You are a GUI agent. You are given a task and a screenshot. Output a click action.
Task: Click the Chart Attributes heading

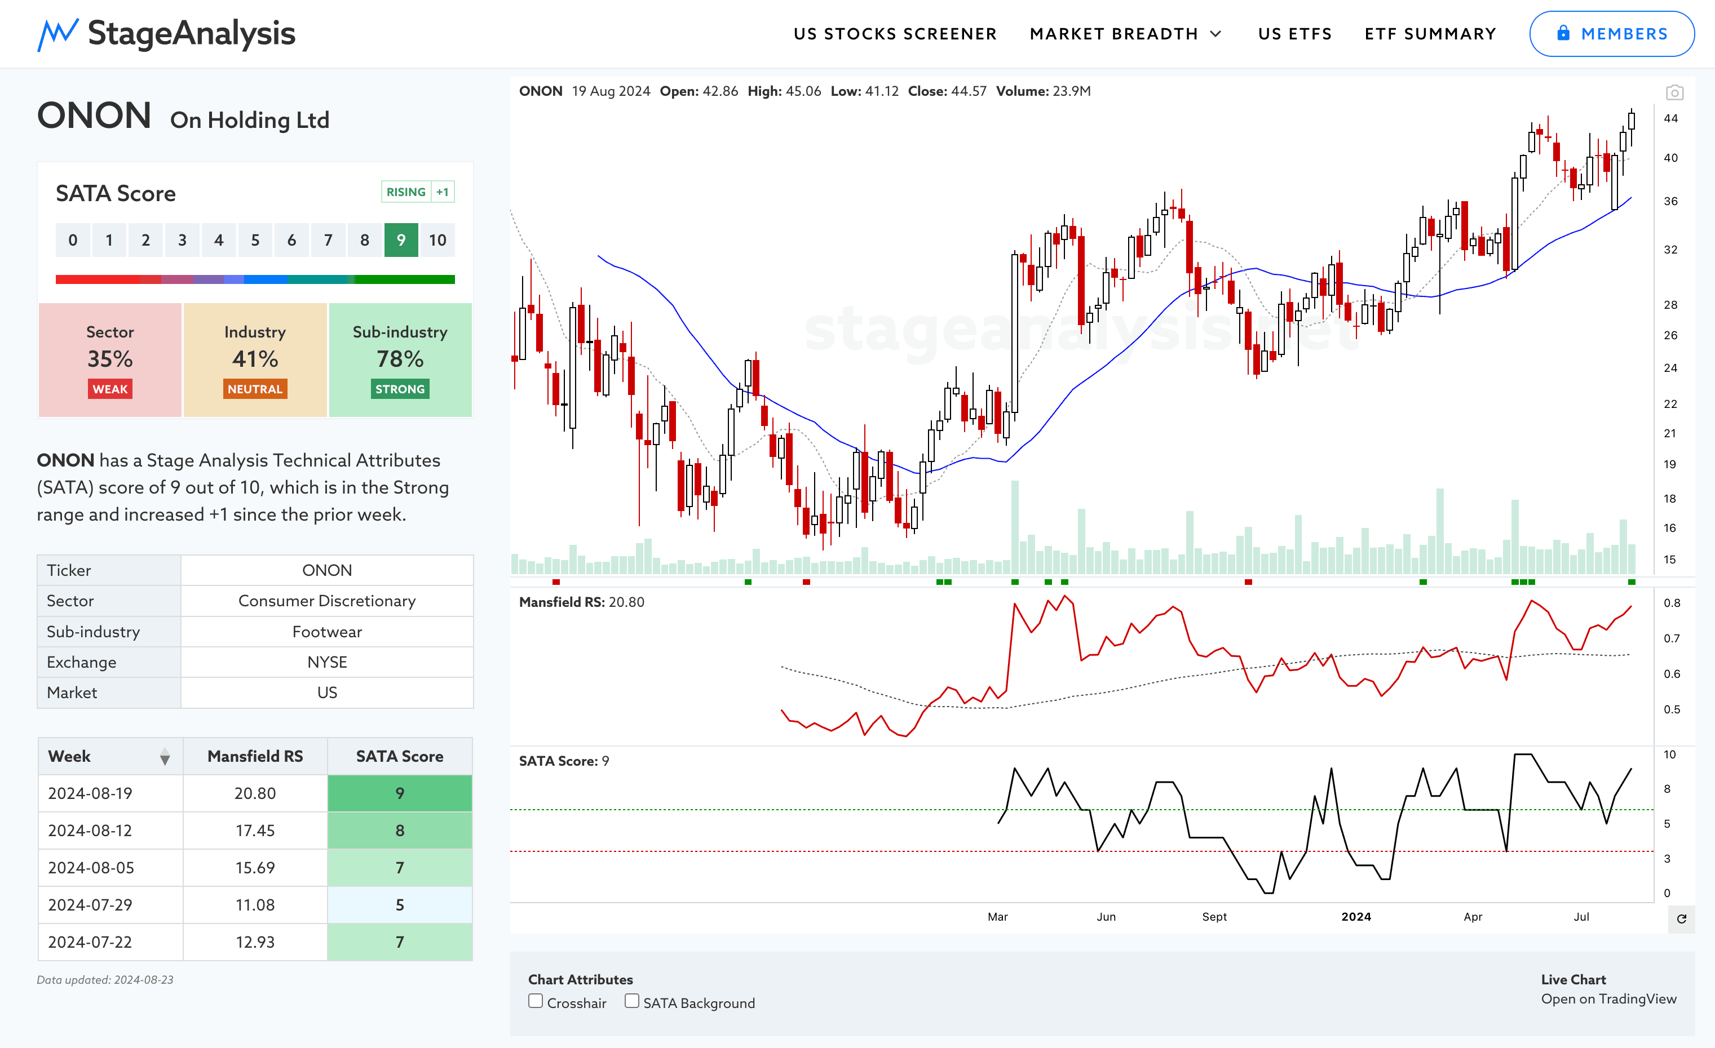point(581,979)
